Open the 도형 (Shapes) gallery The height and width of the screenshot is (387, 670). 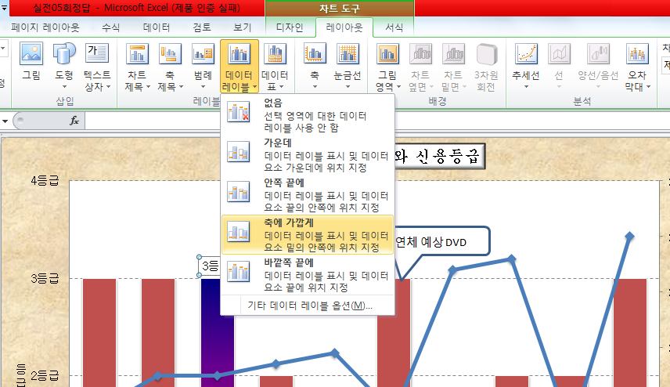[x=64, y=66]
